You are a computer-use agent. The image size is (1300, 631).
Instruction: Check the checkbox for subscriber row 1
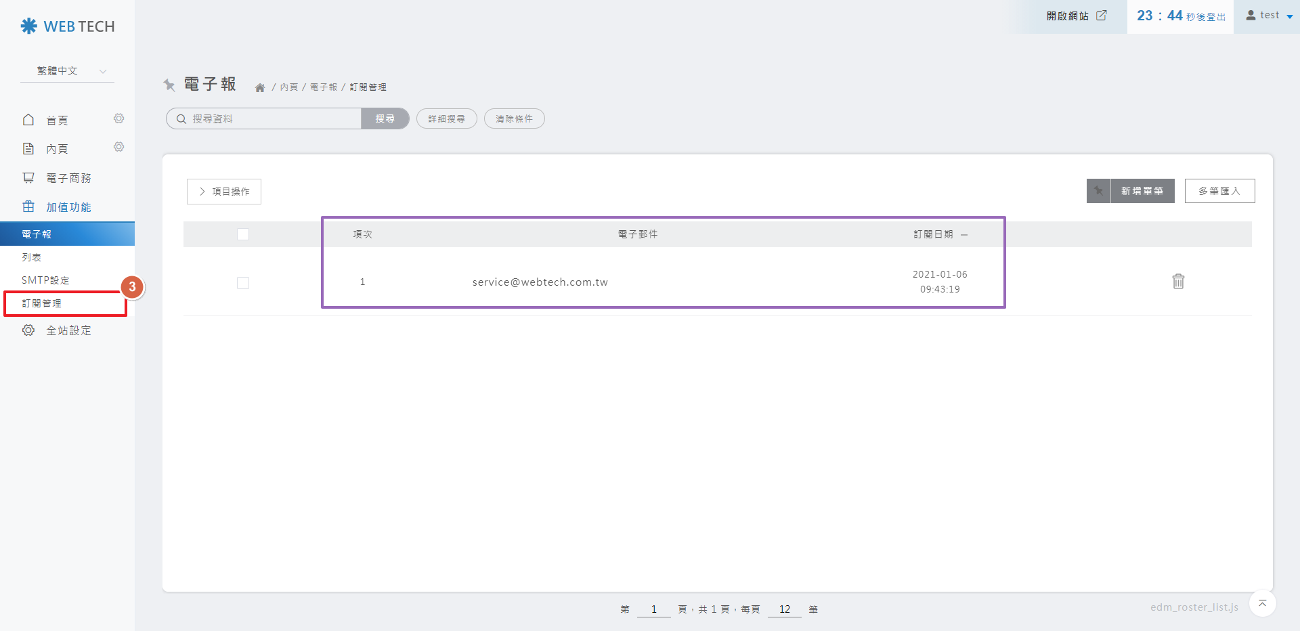(x=243, y=283)
